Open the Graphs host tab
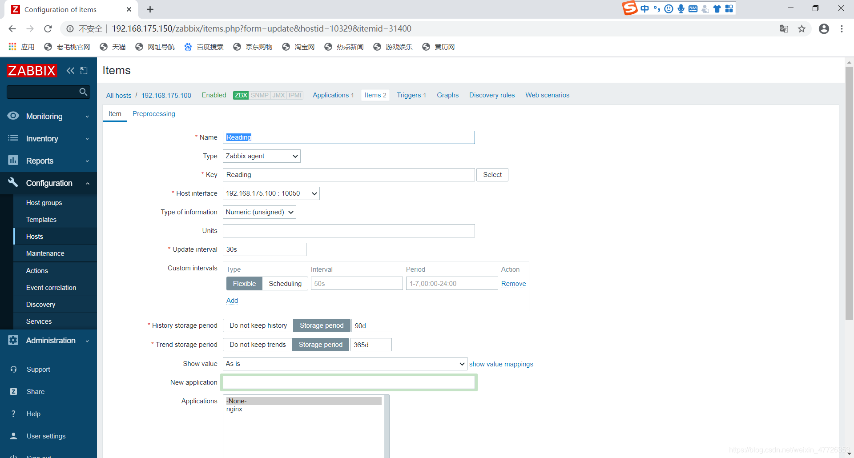 [447, 95]
